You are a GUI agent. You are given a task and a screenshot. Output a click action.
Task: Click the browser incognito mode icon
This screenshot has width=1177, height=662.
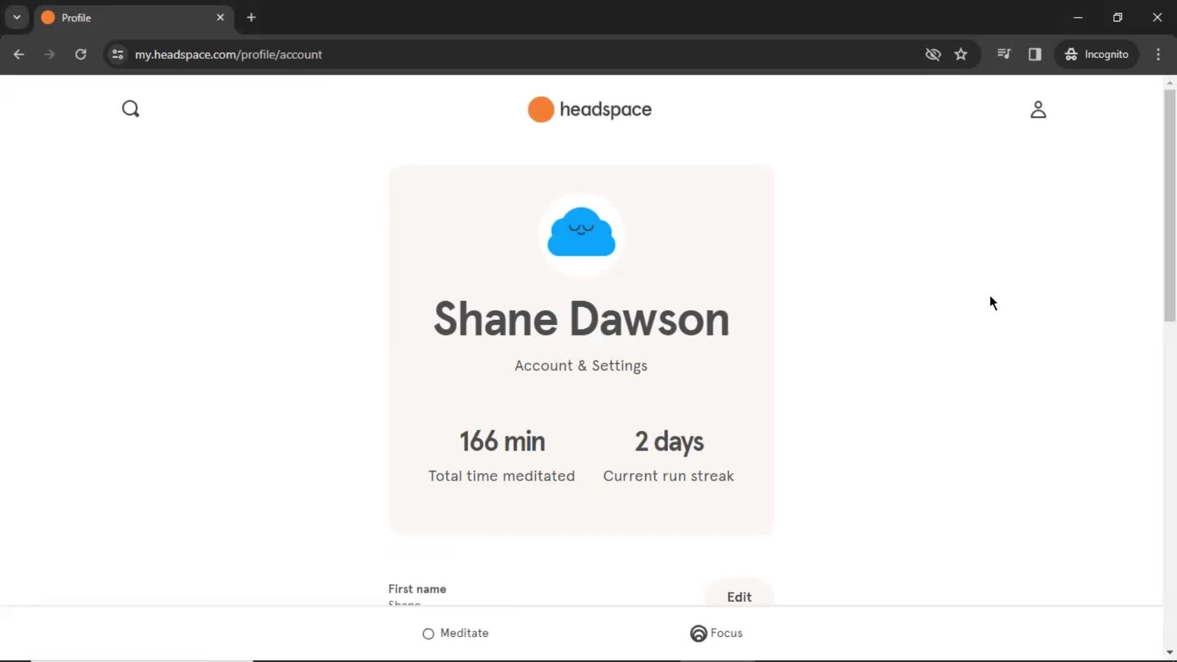(x=1072, y=54)
